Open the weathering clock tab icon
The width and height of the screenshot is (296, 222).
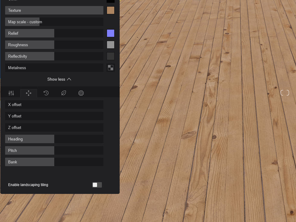click(46, 93)
